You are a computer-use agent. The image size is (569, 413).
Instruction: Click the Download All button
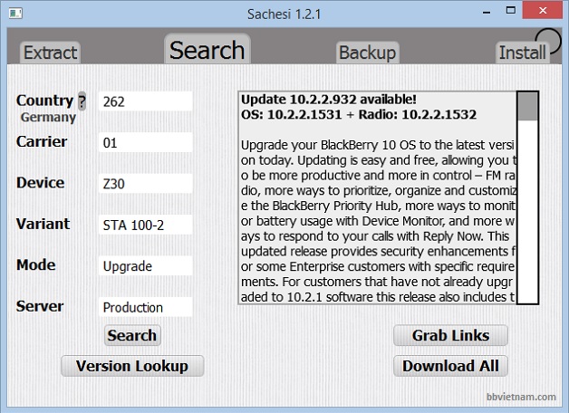pyautogui.click(x=450, y=366)
